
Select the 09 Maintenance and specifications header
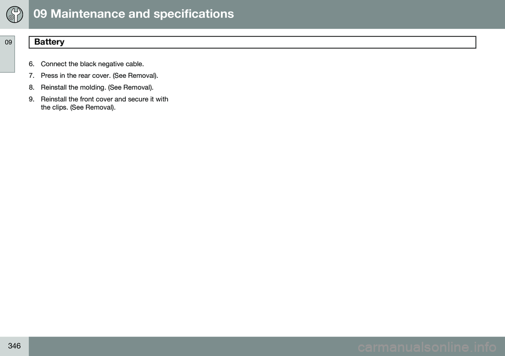[x=133, y=14]
